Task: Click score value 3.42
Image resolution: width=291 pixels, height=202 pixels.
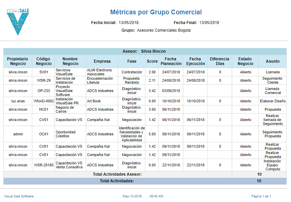Action: 152,91
